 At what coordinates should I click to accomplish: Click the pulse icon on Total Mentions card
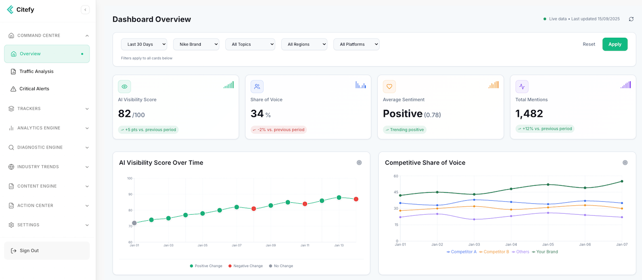point(522,86)
